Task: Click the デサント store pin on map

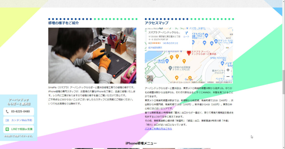Action: point(216,41)
